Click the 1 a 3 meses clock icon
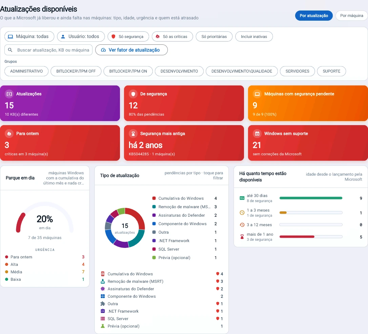Image resolution: width=368 pixels, height=334 pixels. pyautogui.click(x=242, y=213)
